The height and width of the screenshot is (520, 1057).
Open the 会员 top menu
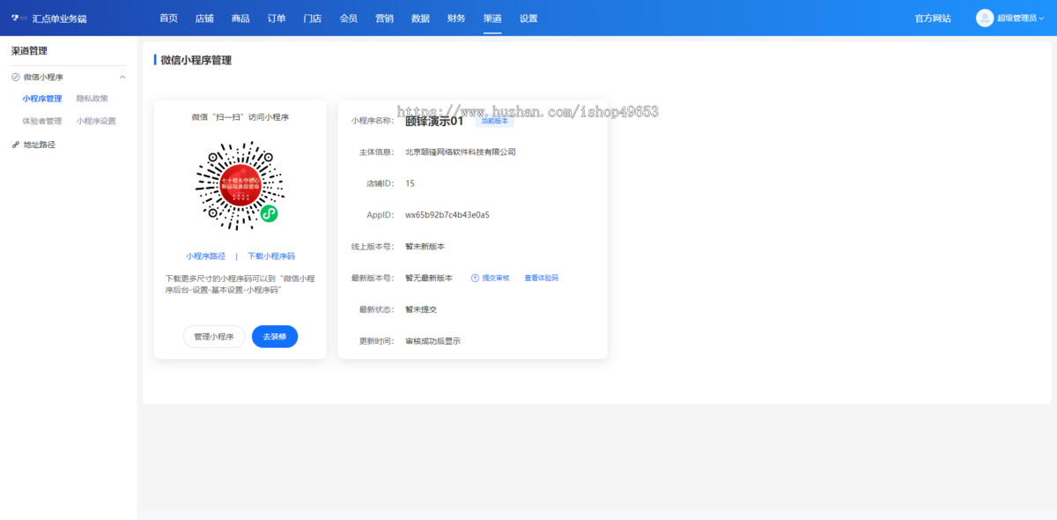(x=349, y=18)
